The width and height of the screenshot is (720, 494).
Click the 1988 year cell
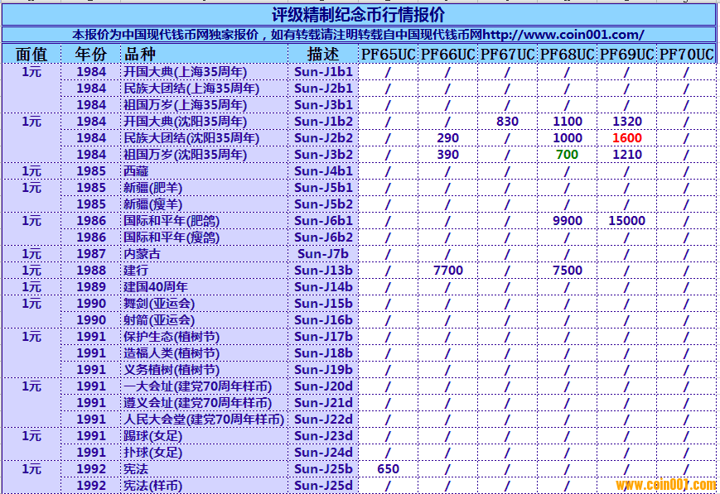click(x=91, y=271)
